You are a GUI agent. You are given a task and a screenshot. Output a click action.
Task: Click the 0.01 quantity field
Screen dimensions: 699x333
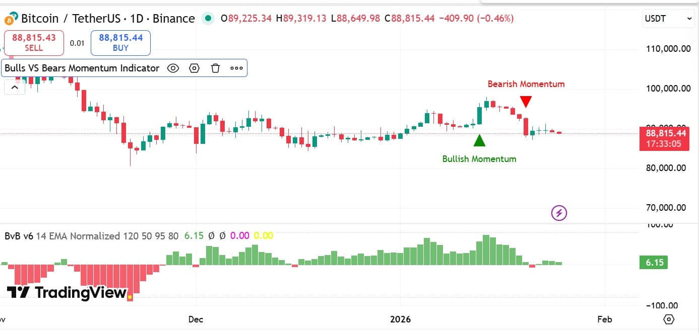click(77, 43)
